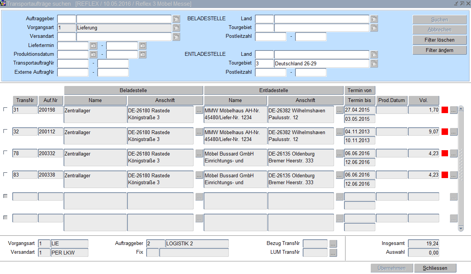The height and width of the screenshot is (274, 471).
Task: Open the Liefertermin start date calendar icon
Action: click(93, 46)
